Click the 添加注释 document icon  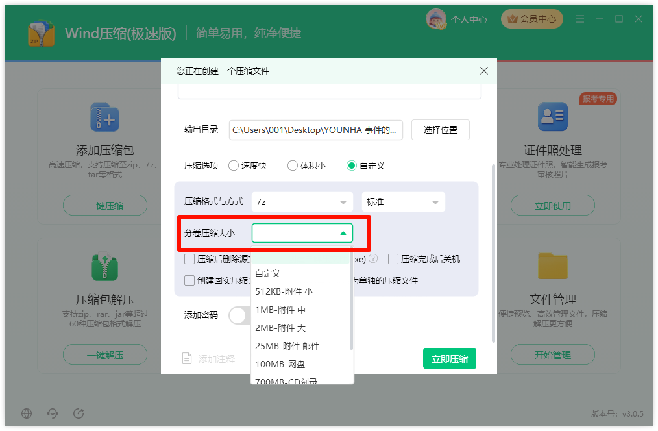click(x=187, y=358)
